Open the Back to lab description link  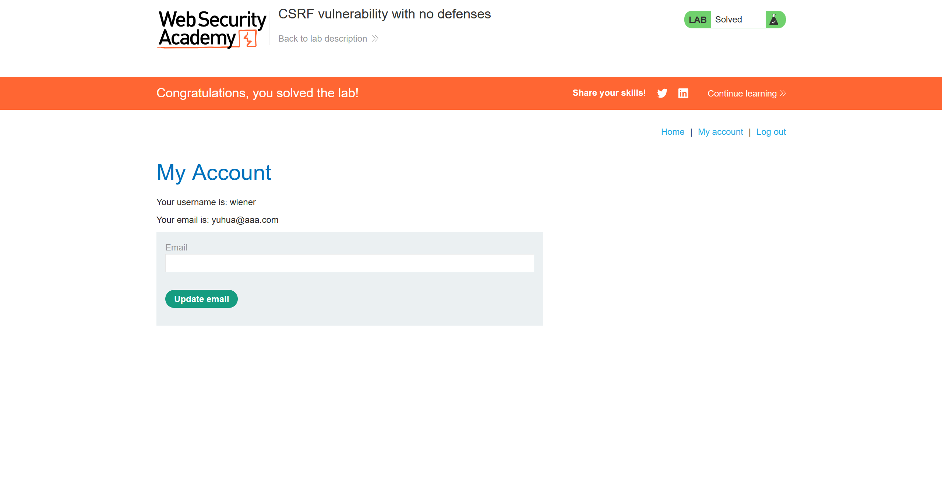coord(322,39)
